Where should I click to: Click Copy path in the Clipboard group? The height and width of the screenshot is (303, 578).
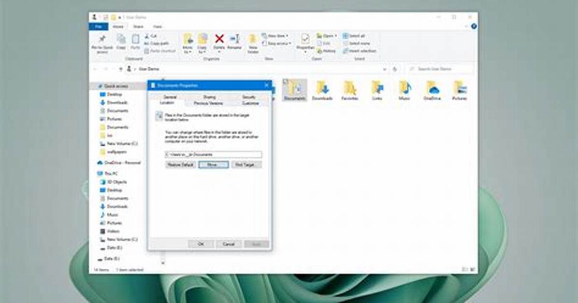coord(156,43)
